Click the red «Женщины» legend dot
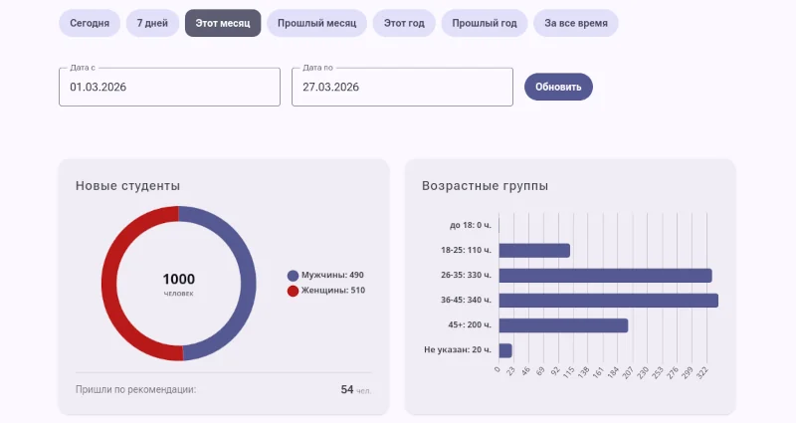 (x=293, y=291)
